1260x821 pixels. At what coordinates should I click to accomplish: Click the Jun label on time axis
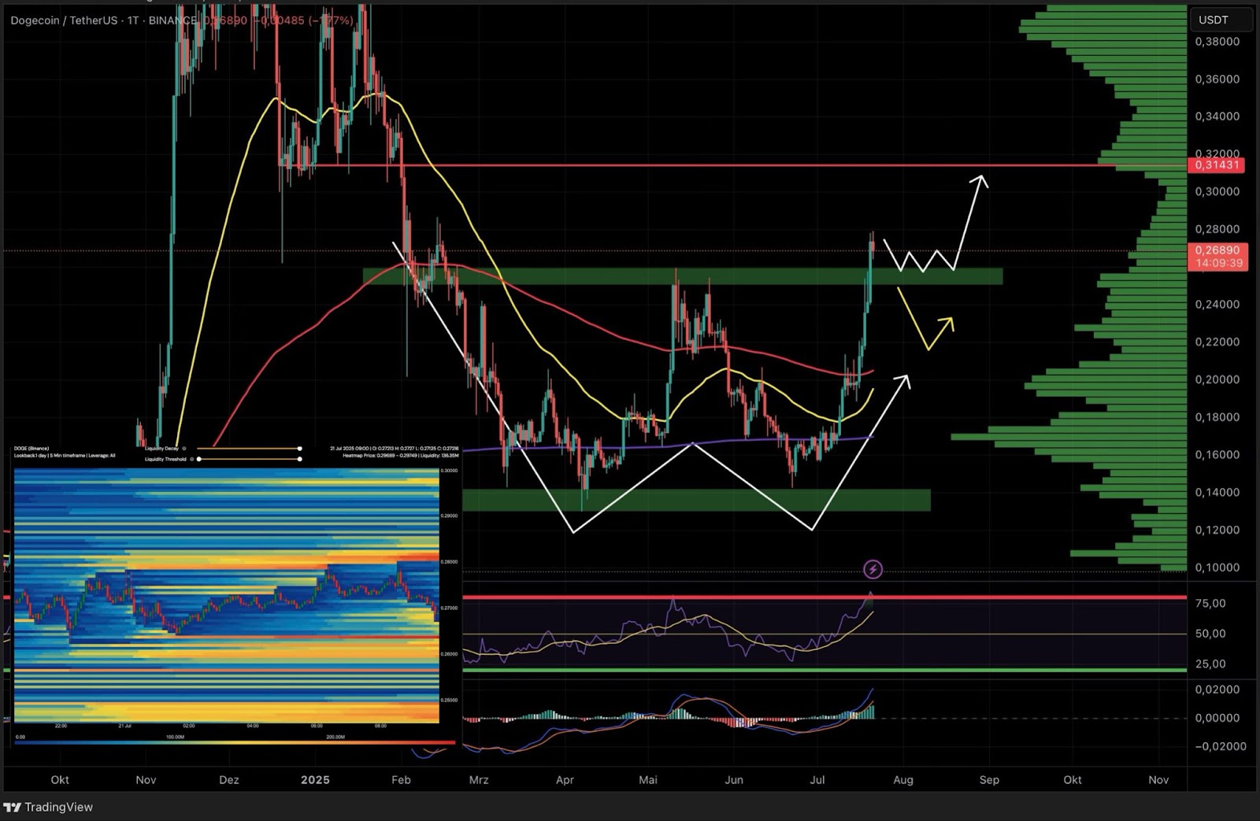(x=734, y=780)
